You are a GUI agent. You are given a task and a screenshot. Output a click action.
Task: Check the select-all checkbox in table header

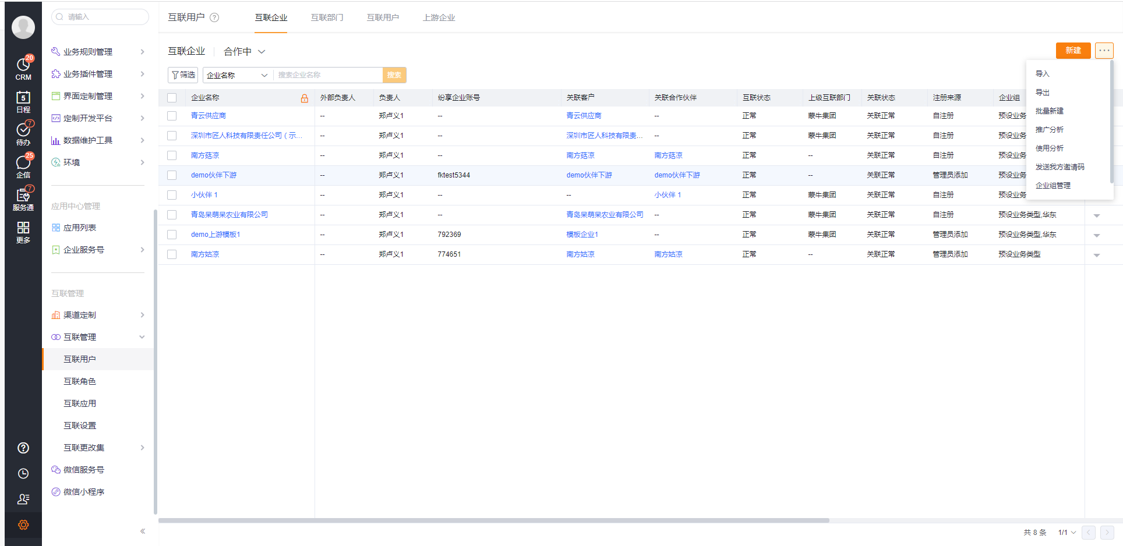172,98
